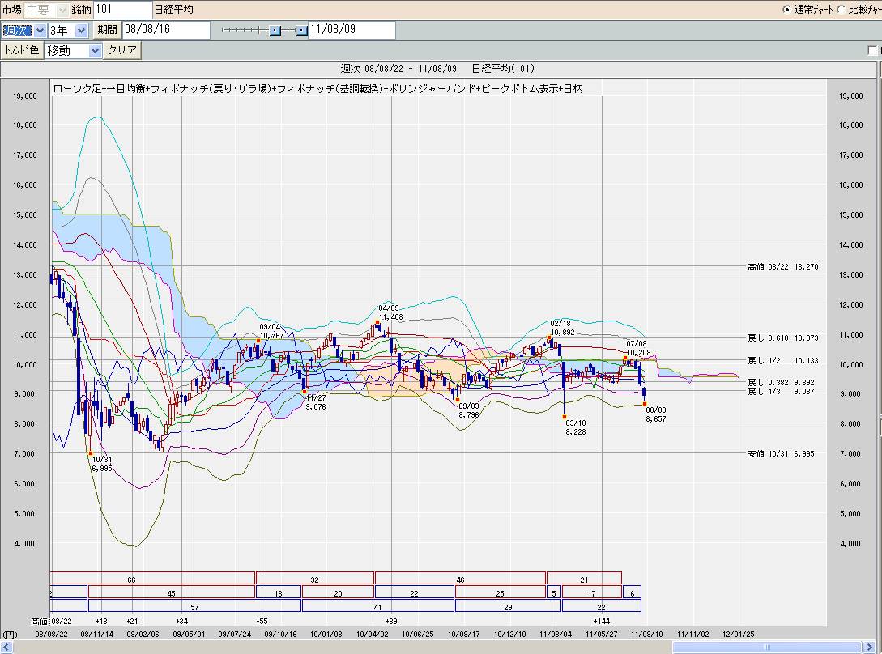Viewport: 882px width, 654px height.
Task: Click the +55 Fibonacci day marker
Action: (262, 621)
